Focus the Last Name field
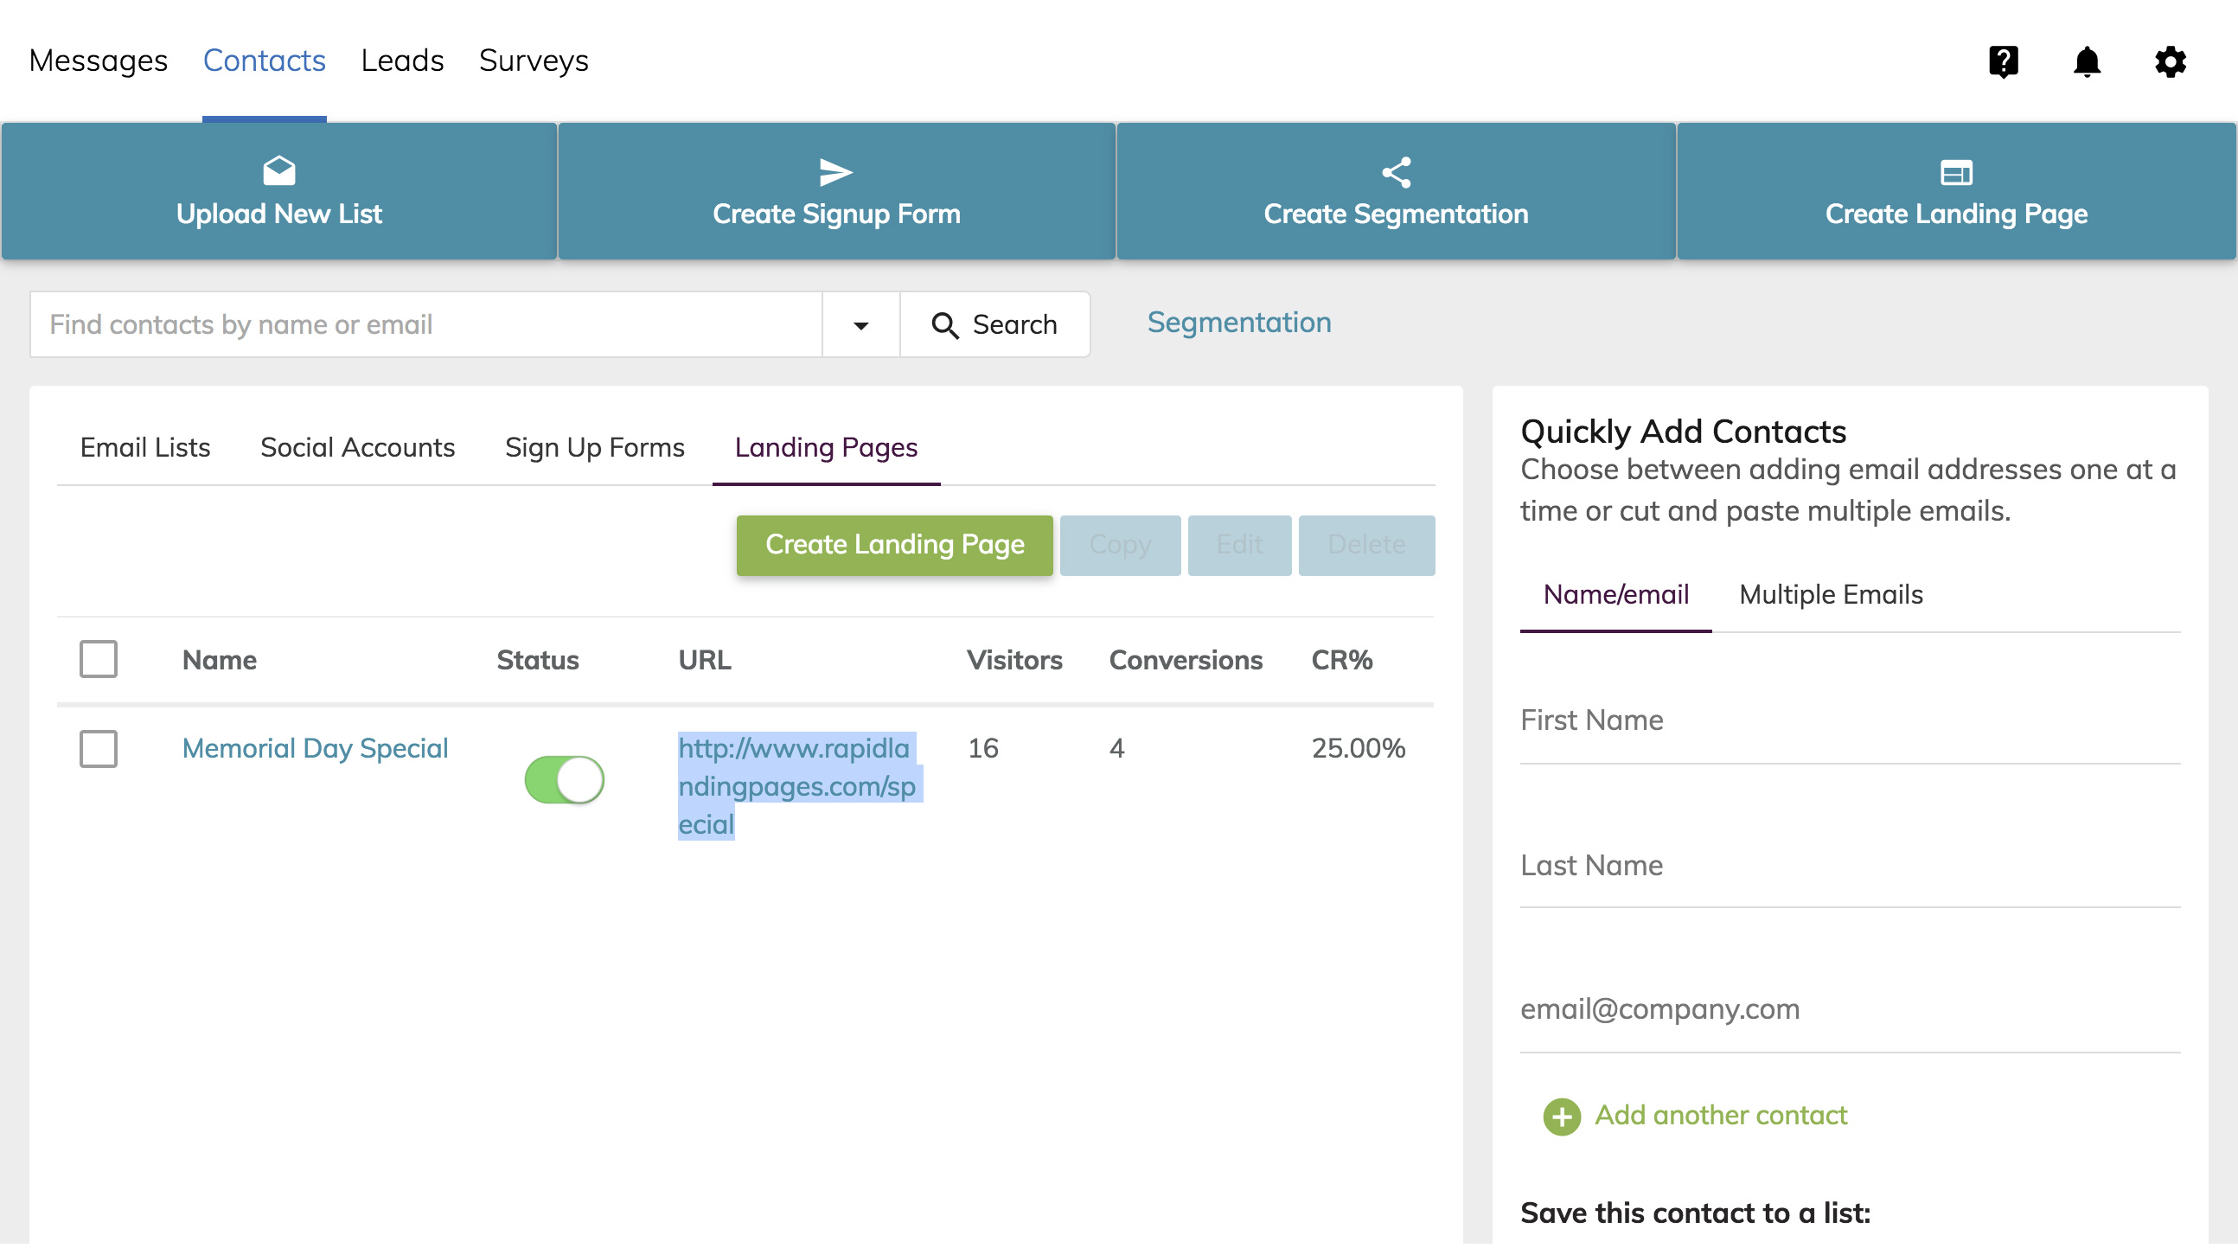This screenshot has height=1248, width=2238. pos(1850,866)
